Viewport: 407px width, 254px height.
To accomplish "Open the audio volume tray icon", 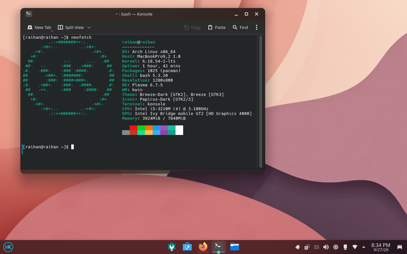I will coord(326,247).
